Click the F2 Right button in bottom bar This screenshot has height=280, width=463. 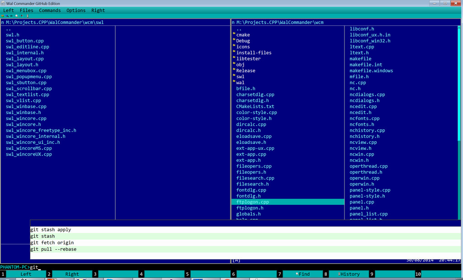pos(72,274)
